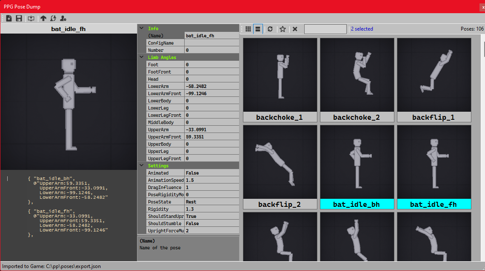
Task: Switch pose gallery to grid view
Action: (248, 28)
